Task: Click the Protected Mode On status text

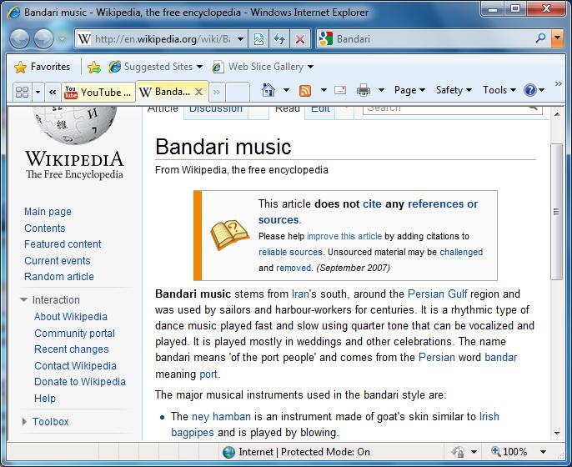Action: [325, 452]
